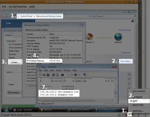Image resolution: width=150 pixels, height=117 pixels.
Task: Click breadcrumb arrow before Control Panel
Action: click(18, 16)
